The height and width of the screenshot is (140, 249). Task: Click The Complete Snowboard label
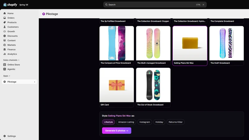pos(222,21)
